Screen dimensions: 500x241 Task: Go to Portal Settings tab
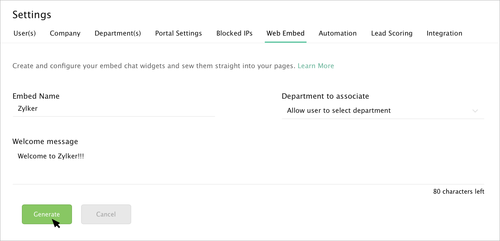click(178, 33)
